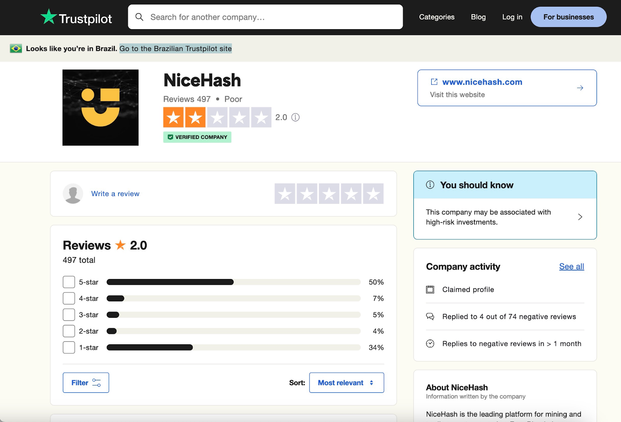Click the Reviews 497 text
The width and height of the screenshot is (621, 422).
[187, 99]
